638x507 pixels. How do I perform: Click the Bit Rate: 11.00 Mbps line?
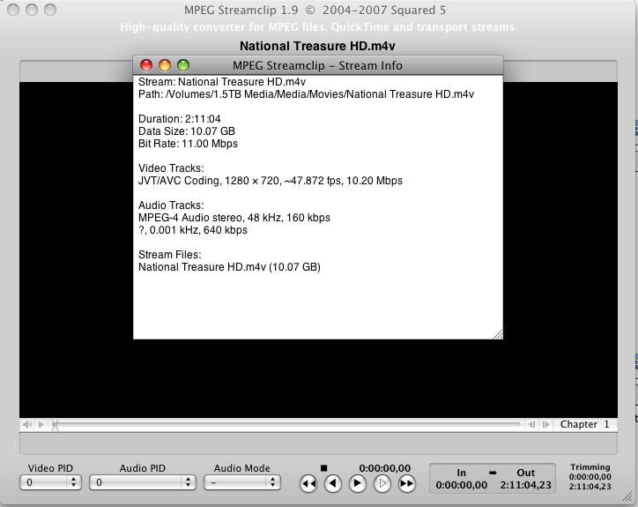pos(188,144)
